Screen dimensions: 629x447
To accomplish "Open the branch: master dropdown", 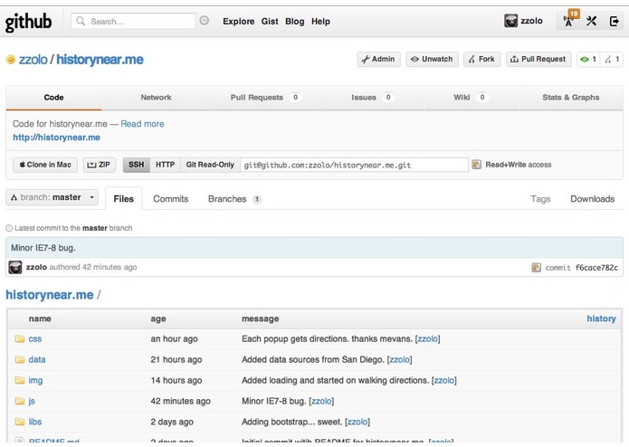I will (x=52, y=197).
